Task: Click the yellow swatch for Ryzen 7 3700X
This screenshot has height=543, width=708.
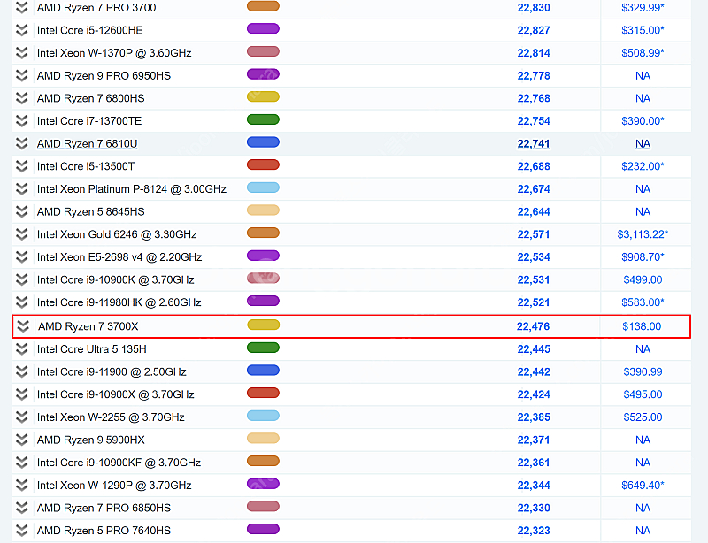Action: pyautogui.click(x=264, y=325)
